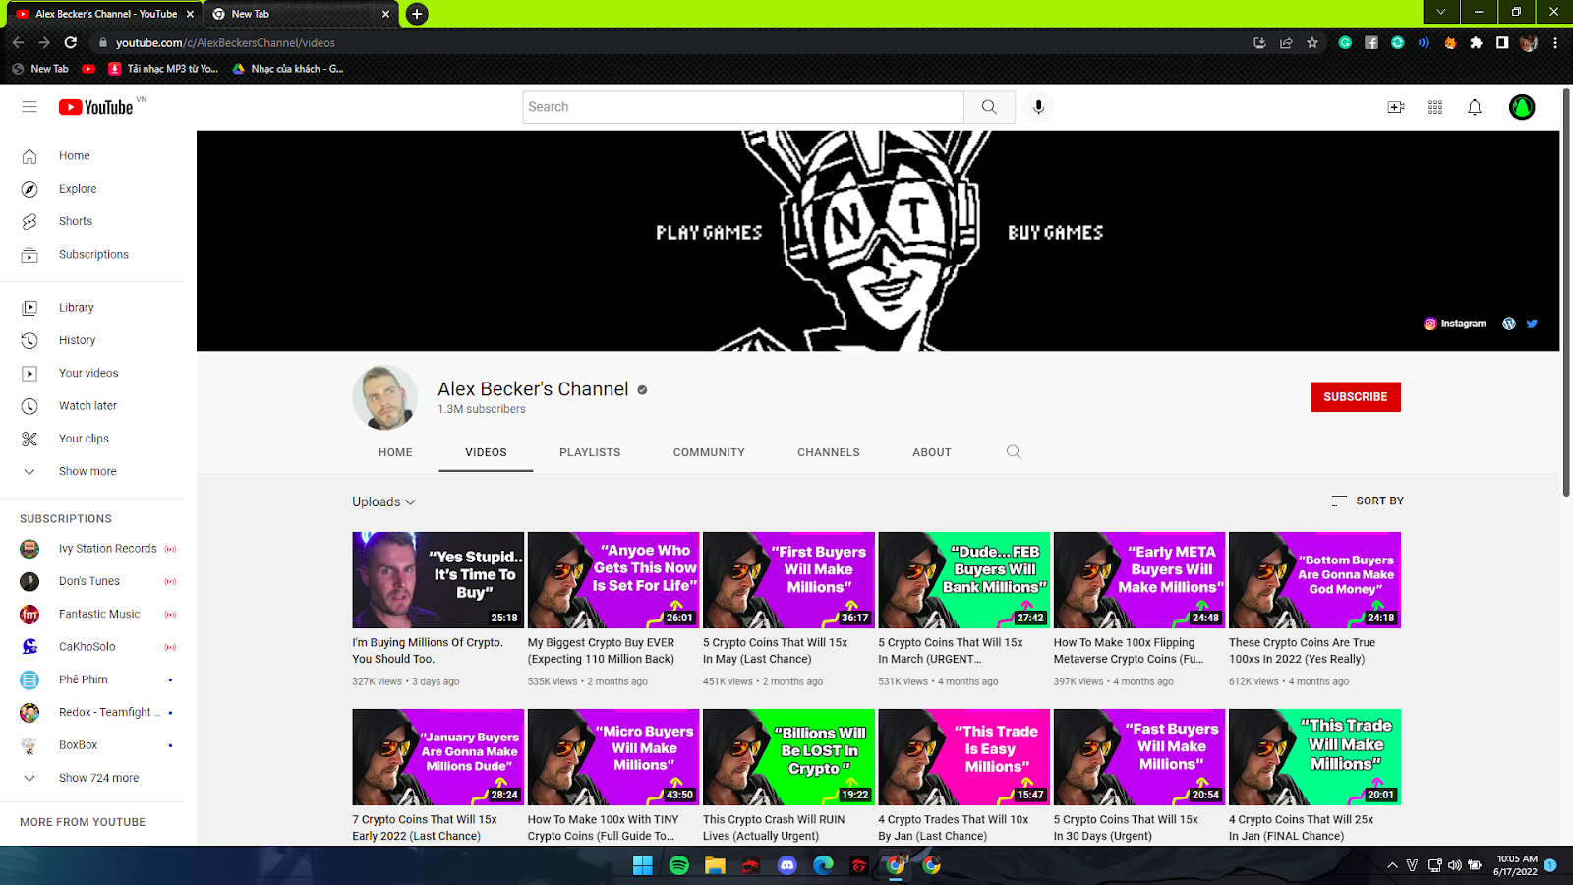The height and width of the screenshot is (885, 1573).
Task: Share this page using the toolbar share icon
Action: [1286, 42]
